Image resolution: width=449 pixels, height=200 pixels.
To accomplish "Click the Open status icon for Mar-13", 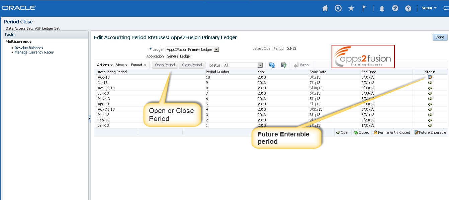I will click(430, 115).
